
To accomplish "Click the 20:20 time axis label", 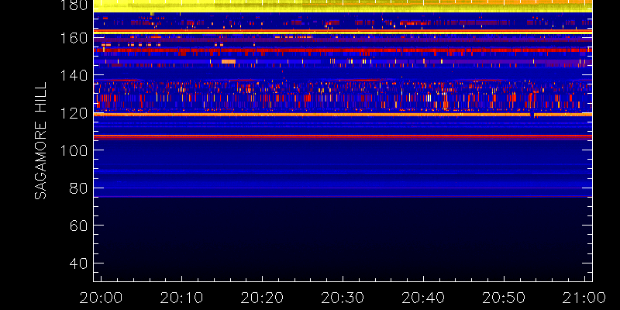I will click(x=262, y=298).
